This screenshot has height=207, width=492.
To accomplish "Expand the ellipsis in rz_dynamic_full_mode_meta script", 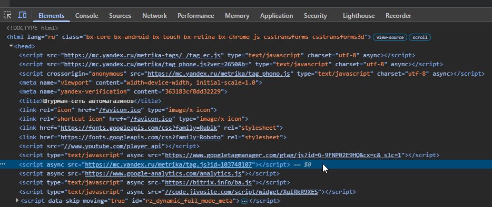I will [x=245, y=201].
